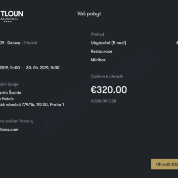The image size is (178, 178).
Task: Select the Deluxe room type text
Action: coord(14,43)
